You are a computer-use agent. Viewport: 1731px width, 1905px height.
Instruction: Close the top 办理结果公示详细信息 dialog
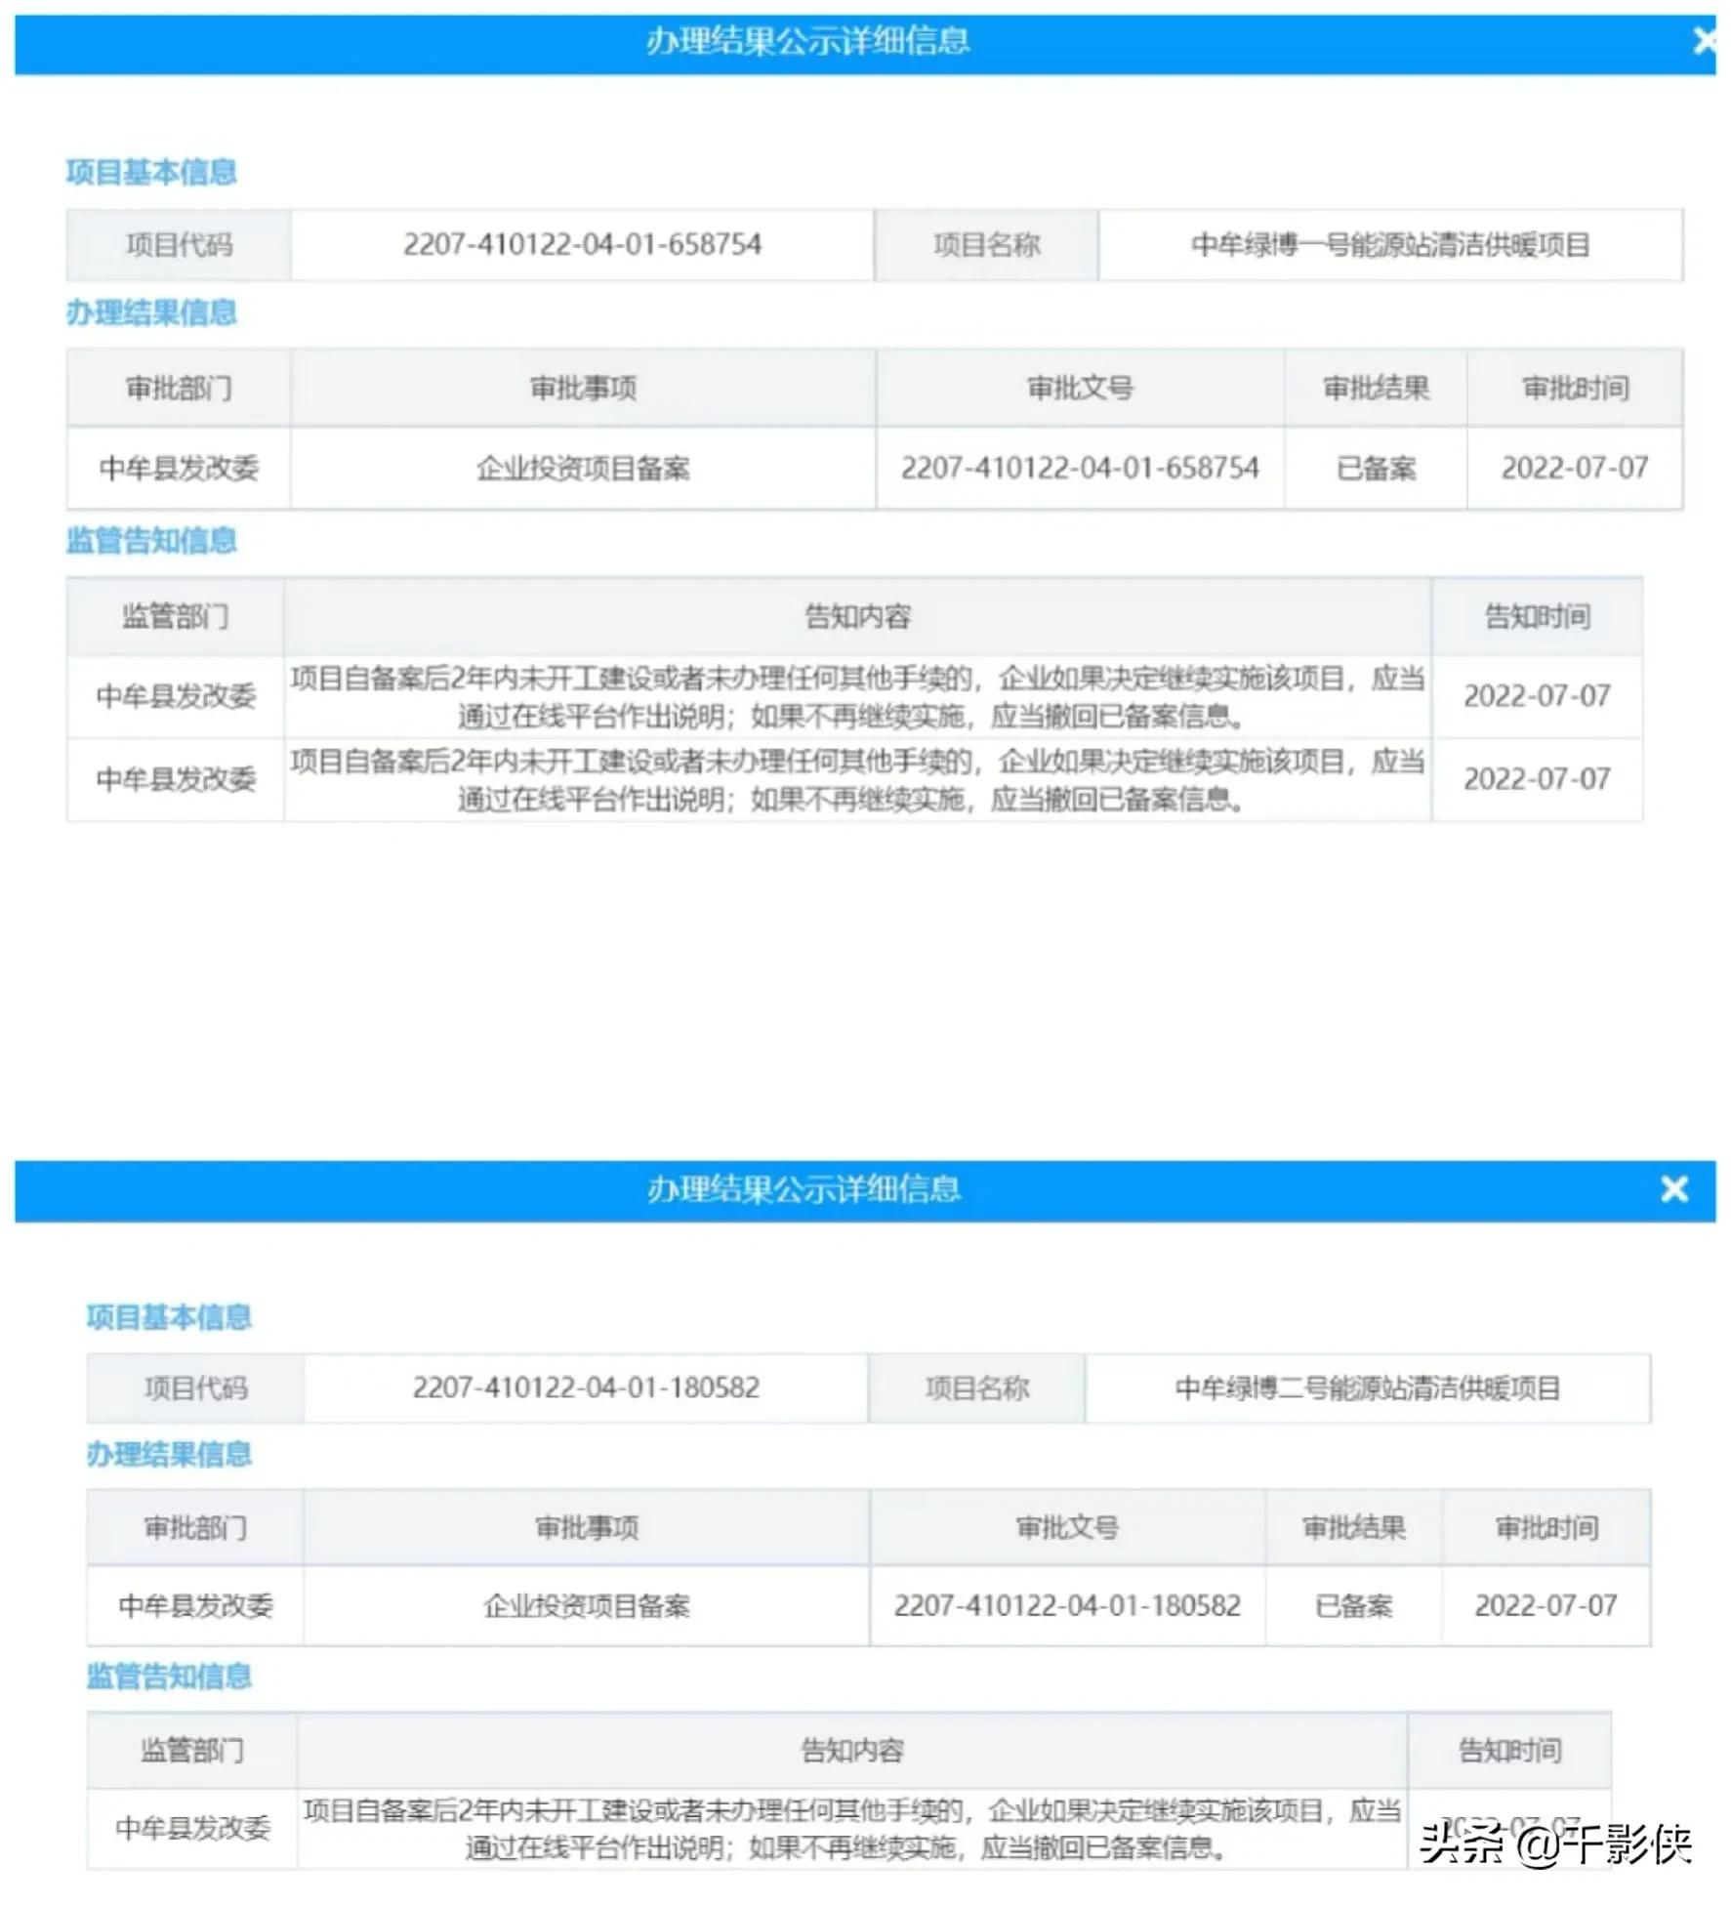point(1705,41)
